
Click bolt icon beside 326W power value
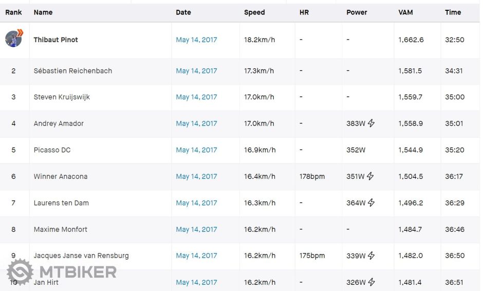tap(371, 282)
